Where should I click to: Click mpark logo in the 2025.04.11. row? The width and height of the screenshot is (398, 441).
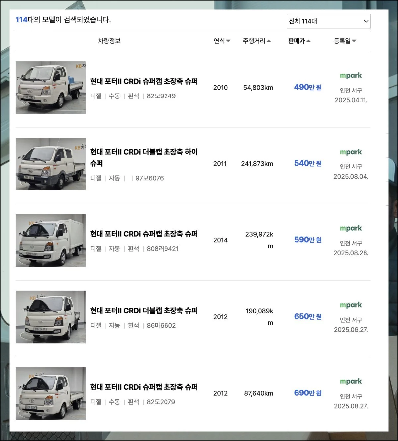click(x=351, y=76)
